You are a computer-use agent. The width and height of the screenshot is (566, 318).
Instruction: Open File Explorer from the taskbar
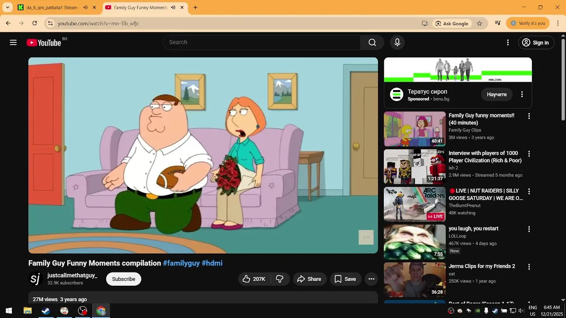(27, 311)
